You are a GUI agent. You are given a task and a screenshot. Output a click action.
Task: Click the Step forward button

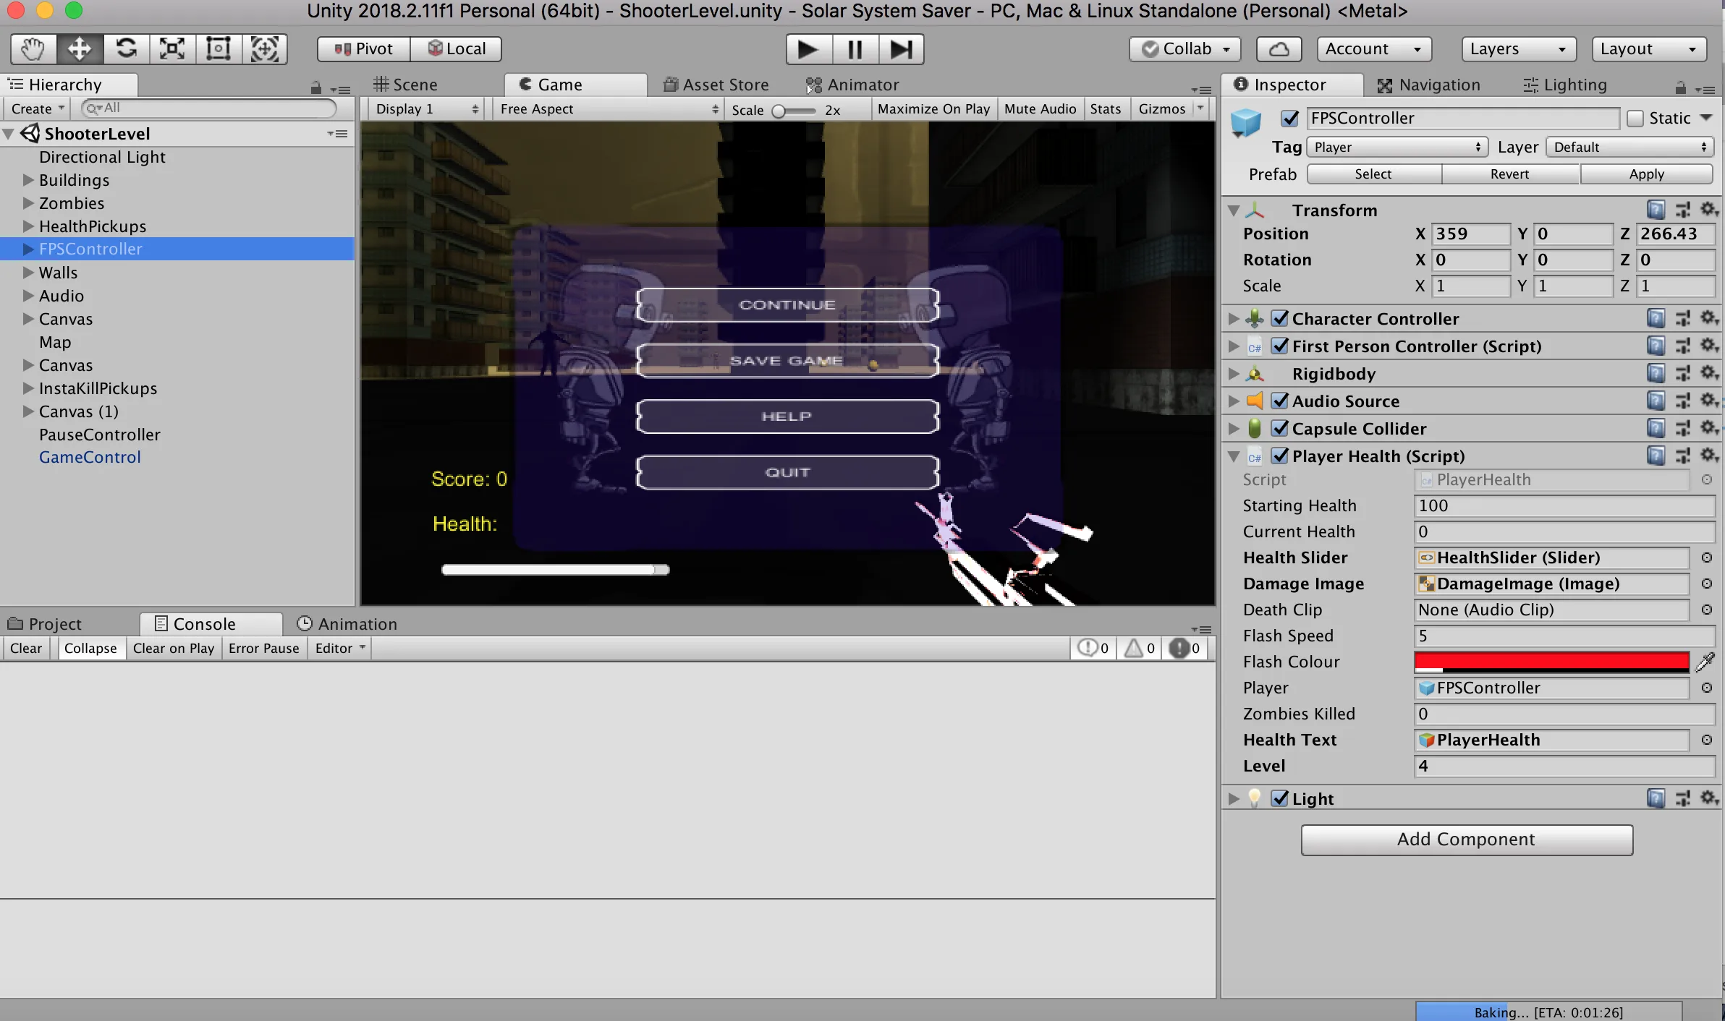point(901,49)
